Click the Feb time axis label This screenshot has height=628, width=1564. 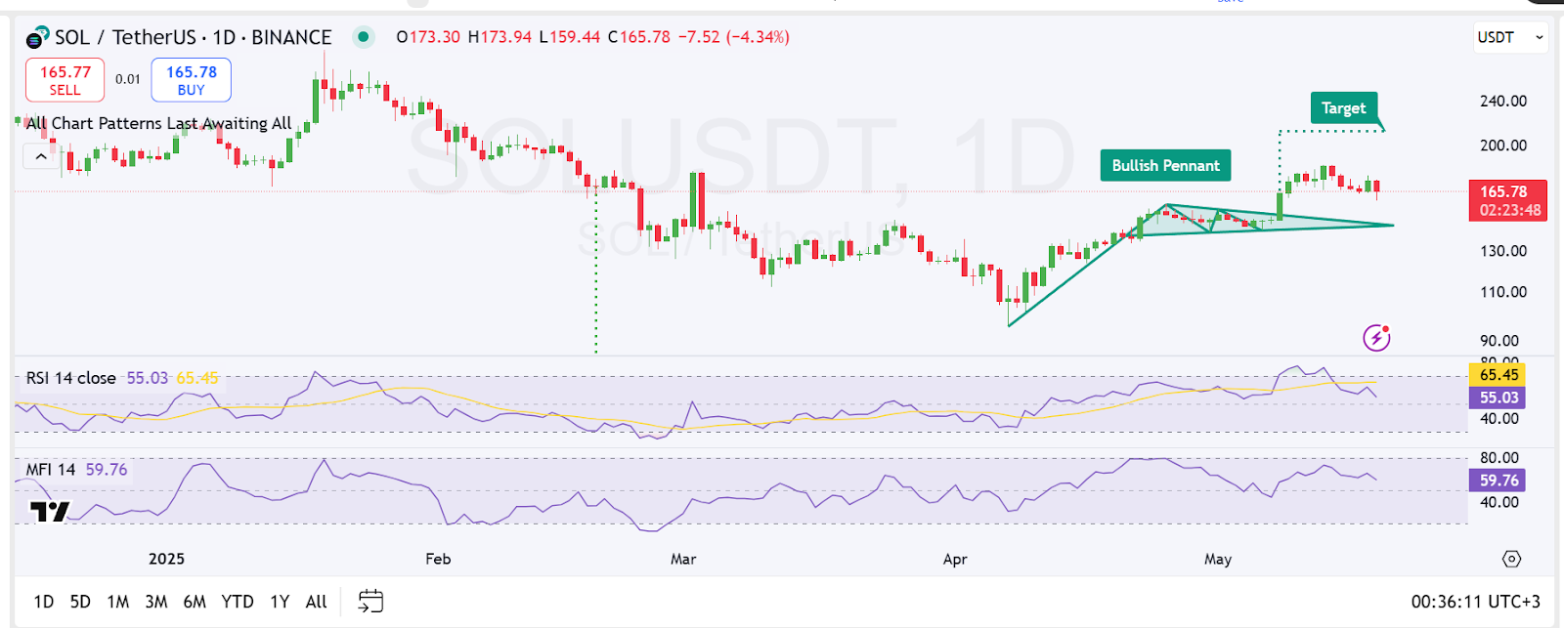438,559
